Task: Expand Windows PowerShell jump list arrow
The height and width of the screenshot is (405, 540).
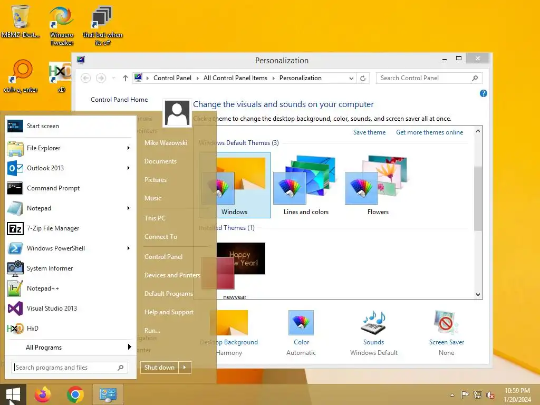Action: (x=129, y=248)
